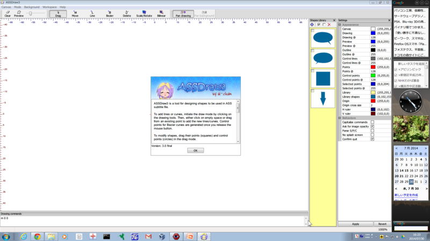
Task: Click the H ruler color swatch
Action: click(x=373, y=109)
